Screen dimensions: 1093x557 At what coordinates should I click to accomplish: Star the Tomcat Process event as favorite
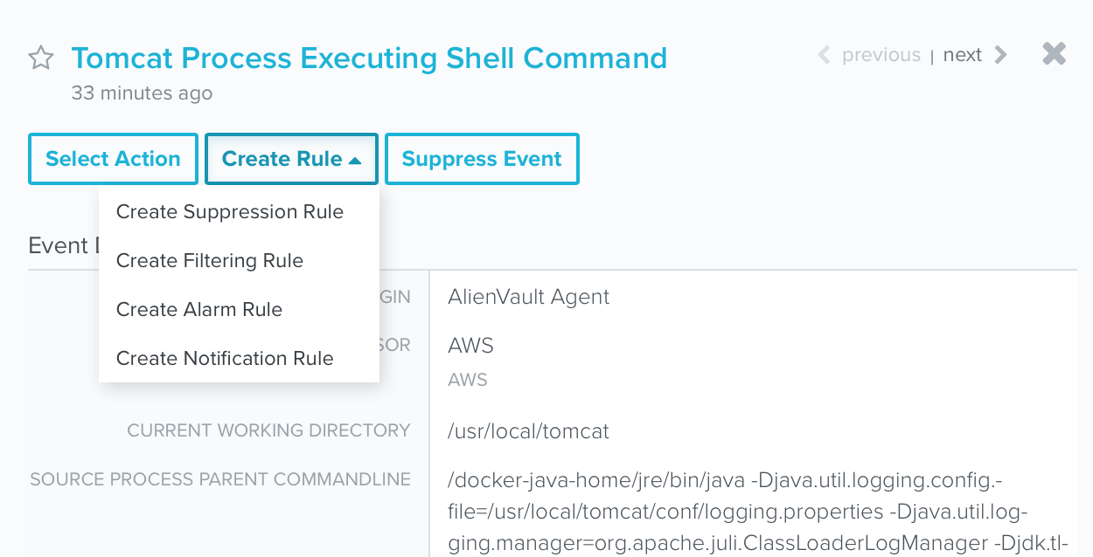click(41, 58)
